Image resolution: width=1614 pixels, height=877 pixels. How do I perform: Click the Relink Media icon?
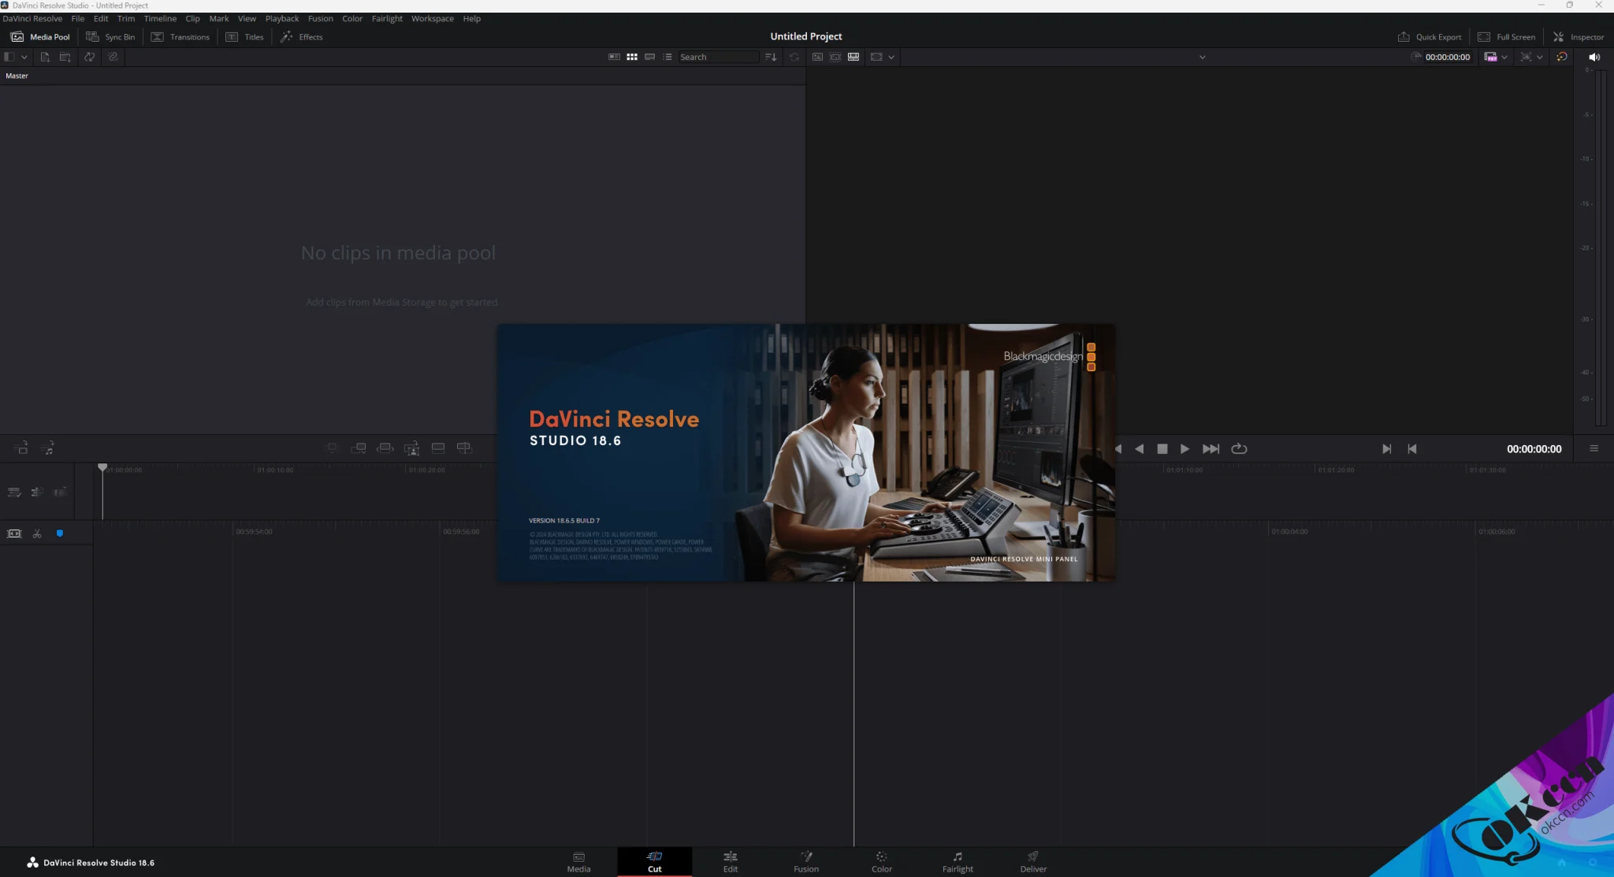tap(113, 57)
